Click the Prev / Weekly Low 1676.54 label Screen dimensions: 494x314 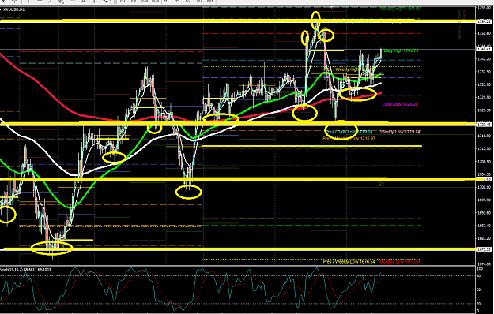[349, 261]
